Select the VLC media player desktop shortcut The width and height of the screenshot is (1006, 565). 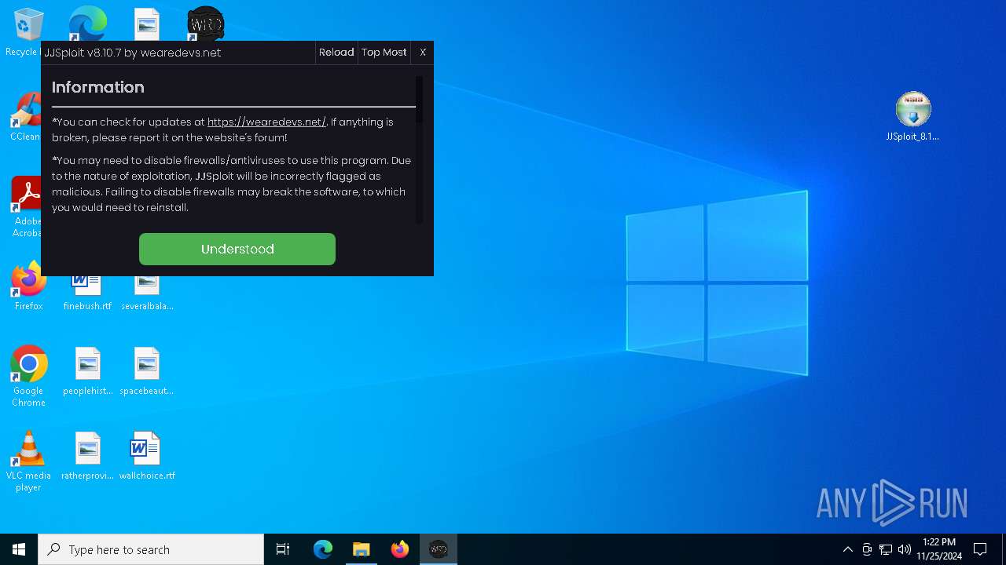[28, 461]
